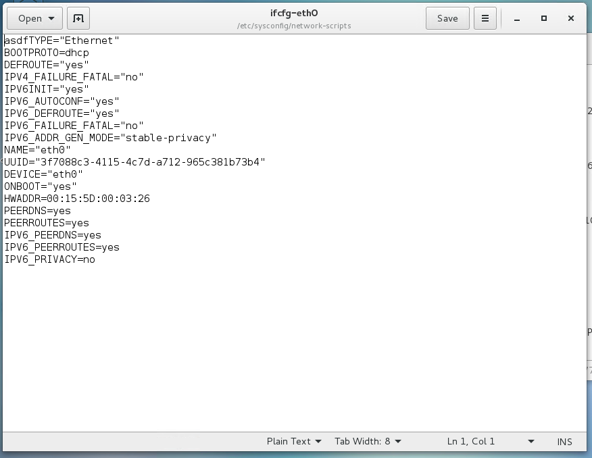
Task: Click the IPV6_PRIVACY=no line
Action: tap(49, 259)
